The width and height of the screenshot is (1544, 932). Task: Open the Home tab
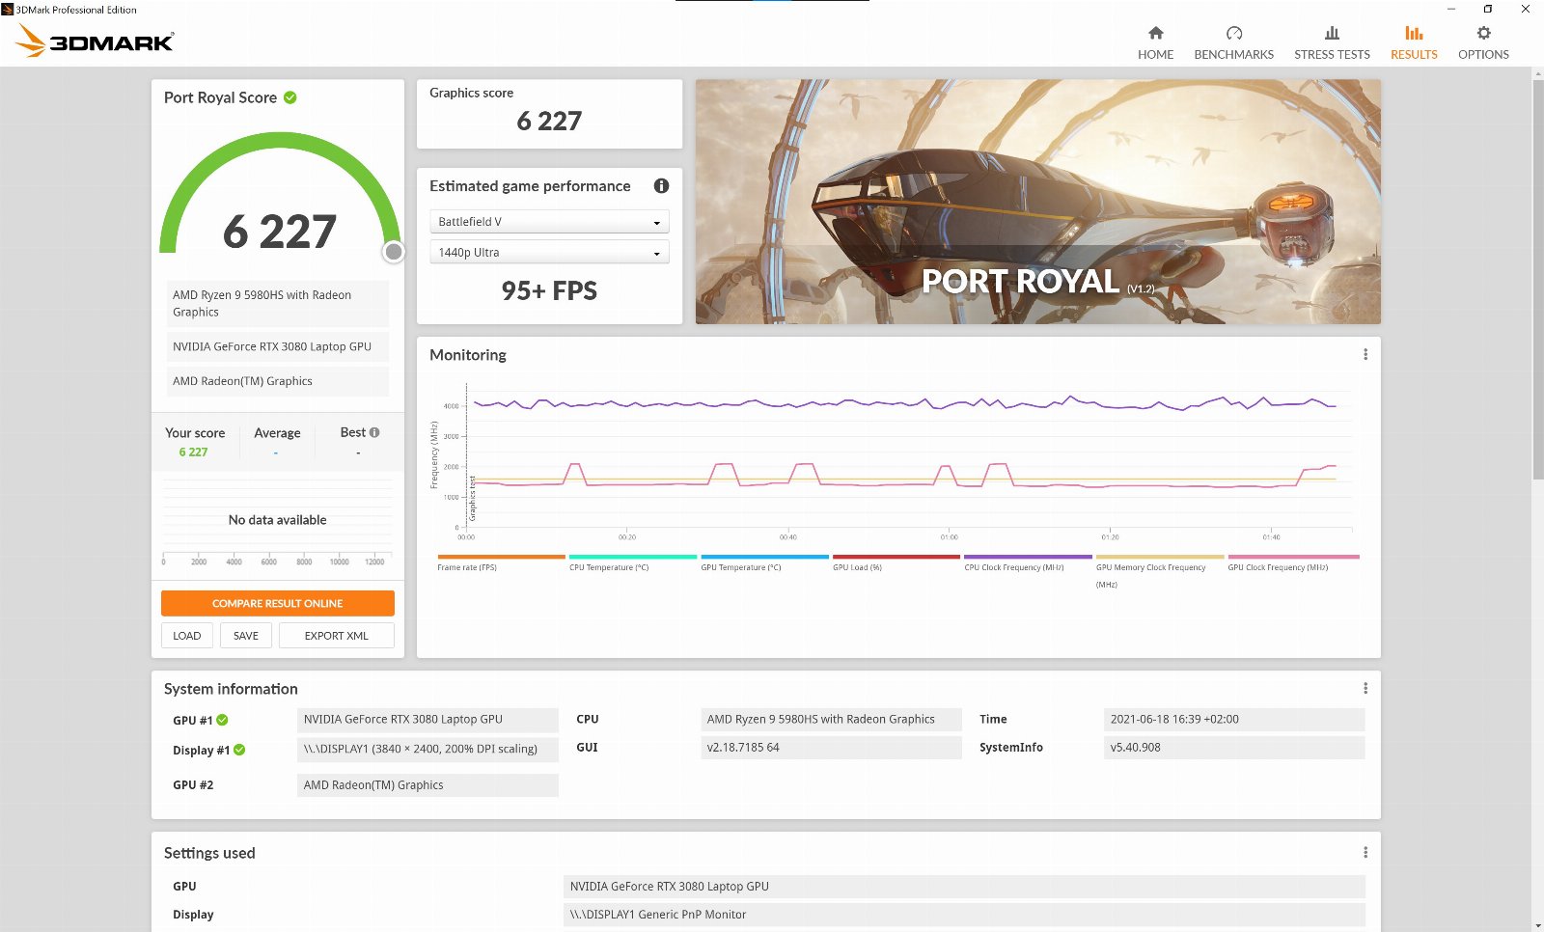point(1155,43)
